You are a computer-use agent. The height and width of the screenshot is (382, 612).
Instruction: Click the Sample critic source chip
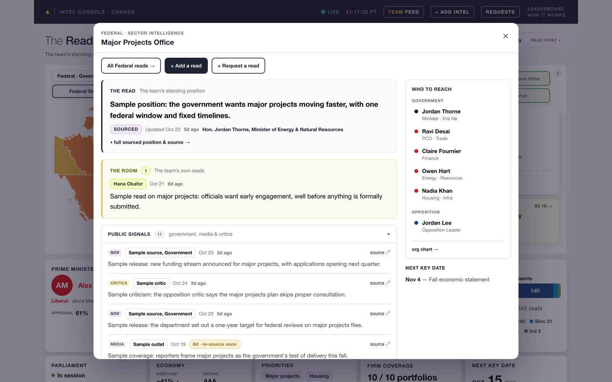pos(151,283)
